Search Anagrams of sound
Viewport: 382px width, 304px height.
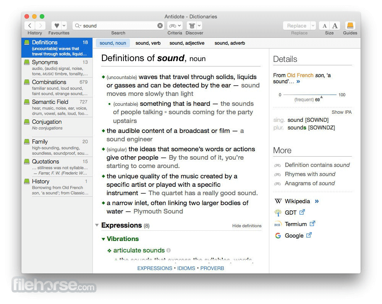(x=310, y=183)
